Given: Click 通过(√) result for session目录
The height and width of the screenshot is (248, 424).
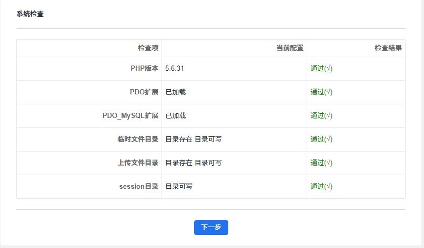Looking at the screenshot, I should [321, 186].
